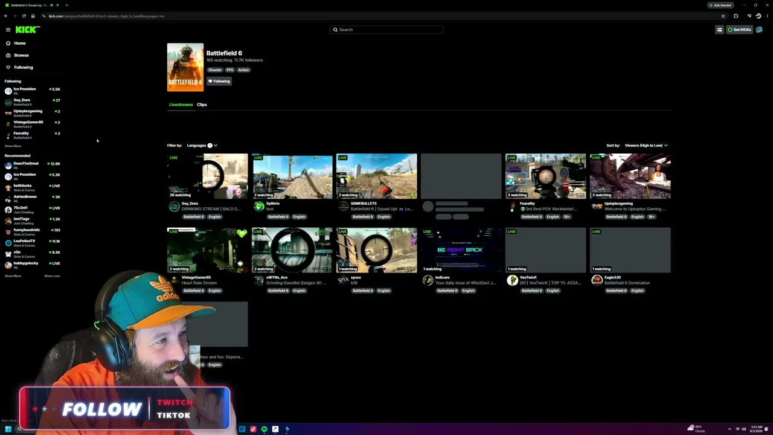Open DeenTheGreat recommended channel
Screen dimensions: 773x435
(32, 164)
